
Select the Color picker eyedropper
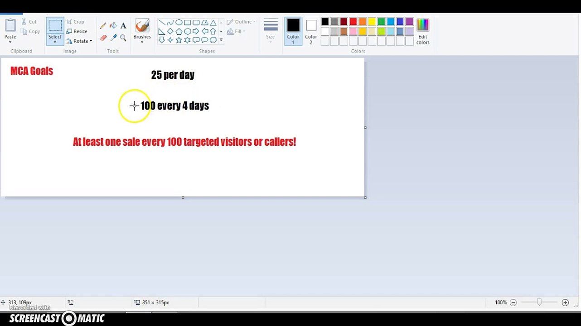pyautogui.click(x=113, y=38)
